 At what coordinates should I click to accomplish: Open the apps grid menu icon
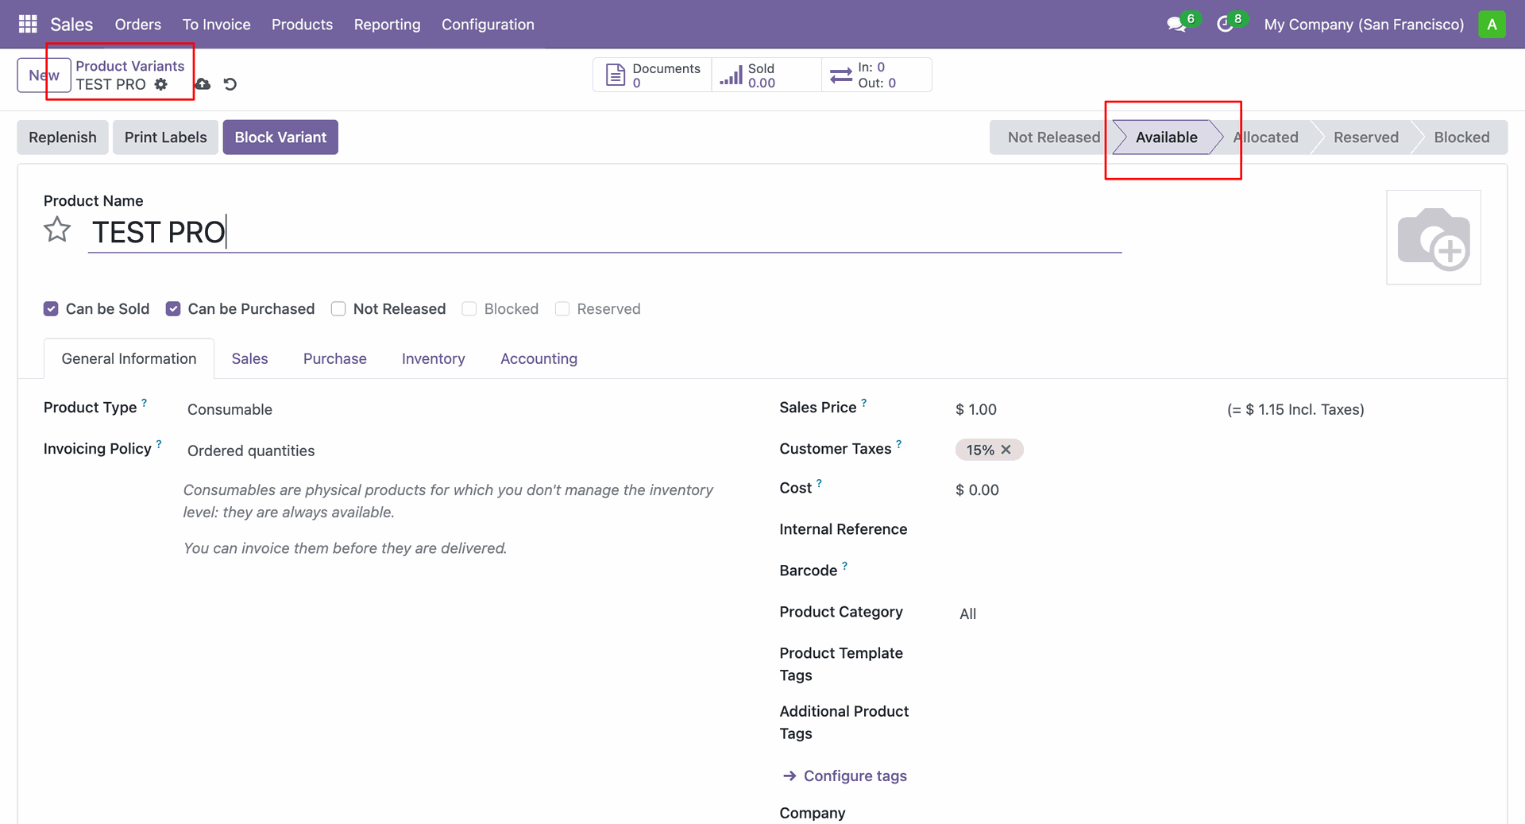pos(28,25)
